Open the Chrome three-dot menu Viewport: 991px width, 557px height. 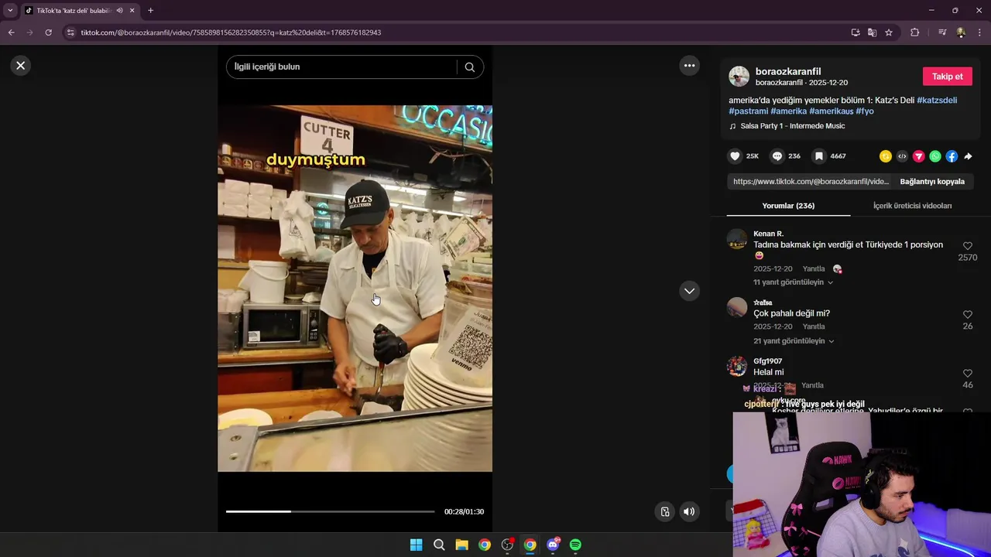979,32
